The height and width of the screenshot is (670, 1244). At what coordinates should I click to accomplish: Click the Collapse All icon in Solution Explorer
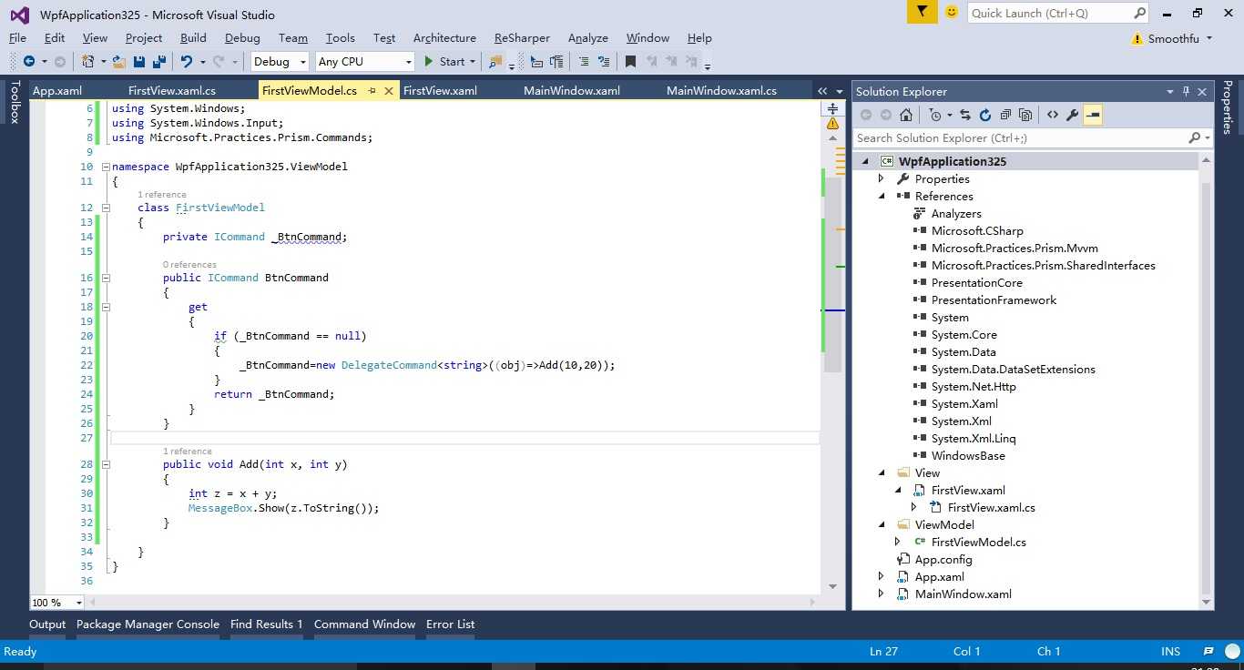(1005, 115)
